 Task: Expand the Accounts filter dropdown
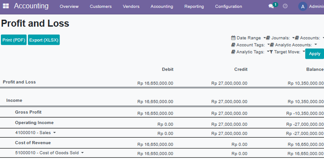pos(310,38)
